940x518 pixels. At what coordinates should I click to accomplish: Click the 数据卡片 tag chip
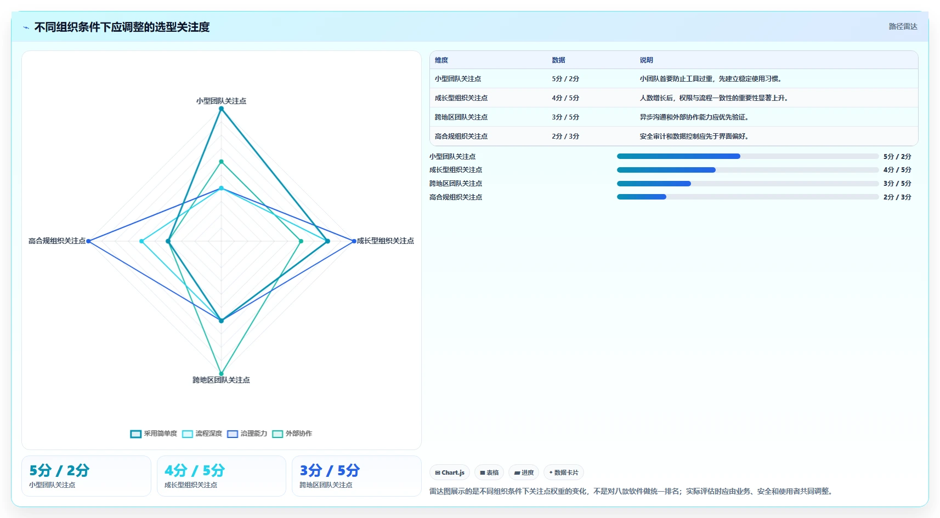click(x=564, y=473)
